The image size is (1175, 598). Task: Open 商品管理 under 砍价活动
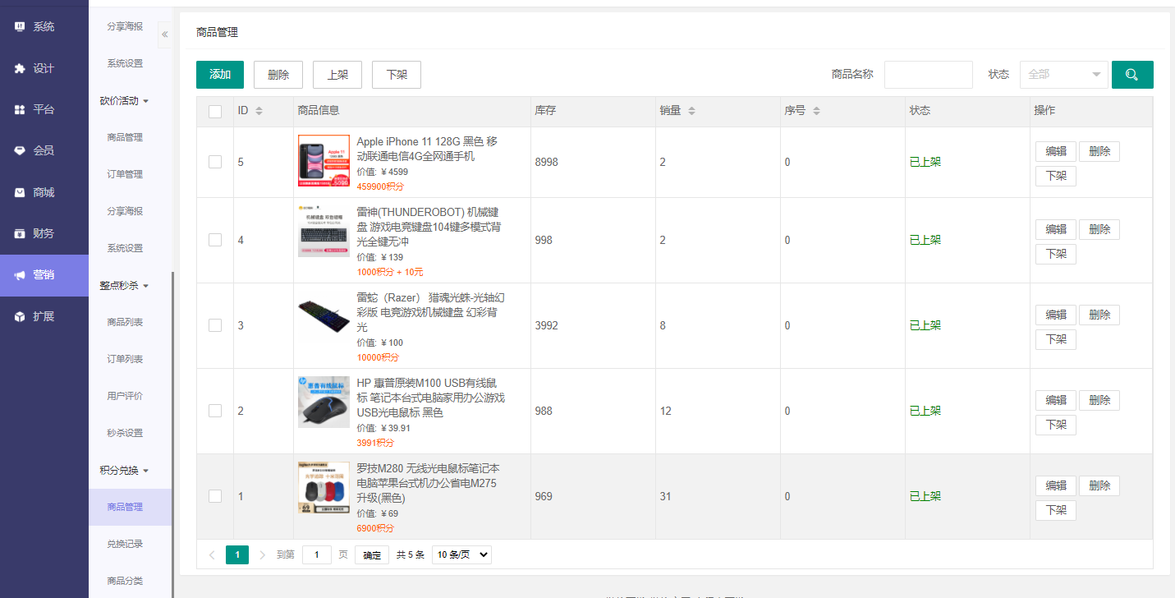tap(125, 137)
